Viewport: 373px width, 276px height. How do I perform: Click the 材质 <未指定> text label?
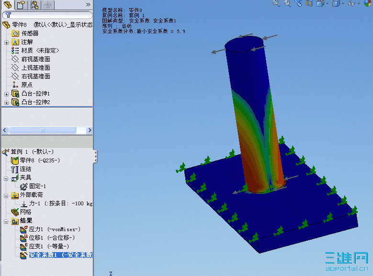[x=40, y=51]
